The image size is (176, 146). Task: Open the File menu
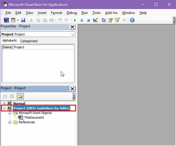(x=8, y=13)
